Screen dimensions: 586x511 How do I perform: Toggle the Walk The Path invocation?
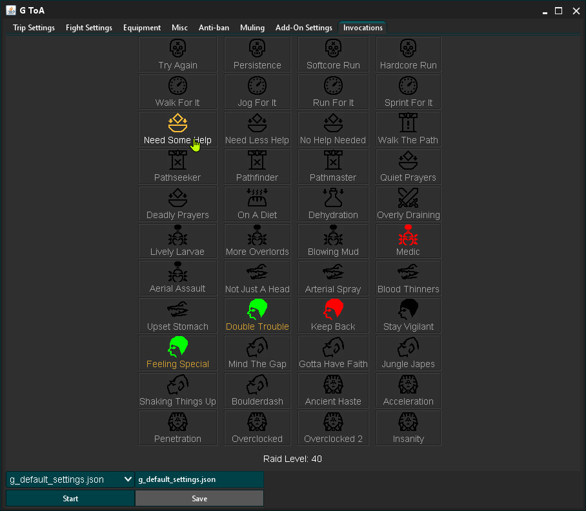[408, 129]
